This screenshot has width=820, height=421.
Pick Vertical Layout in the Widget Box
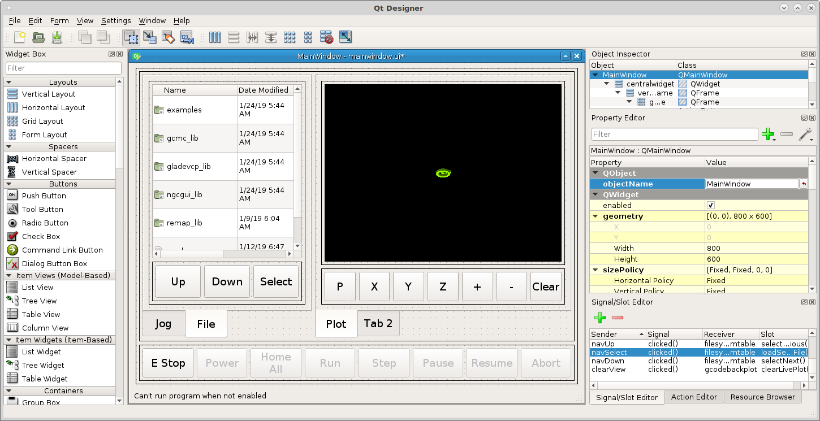point(49,94)
